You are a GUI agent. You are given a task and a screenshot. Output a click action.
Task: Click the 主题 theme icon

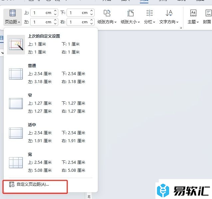[x=193, y=13]
